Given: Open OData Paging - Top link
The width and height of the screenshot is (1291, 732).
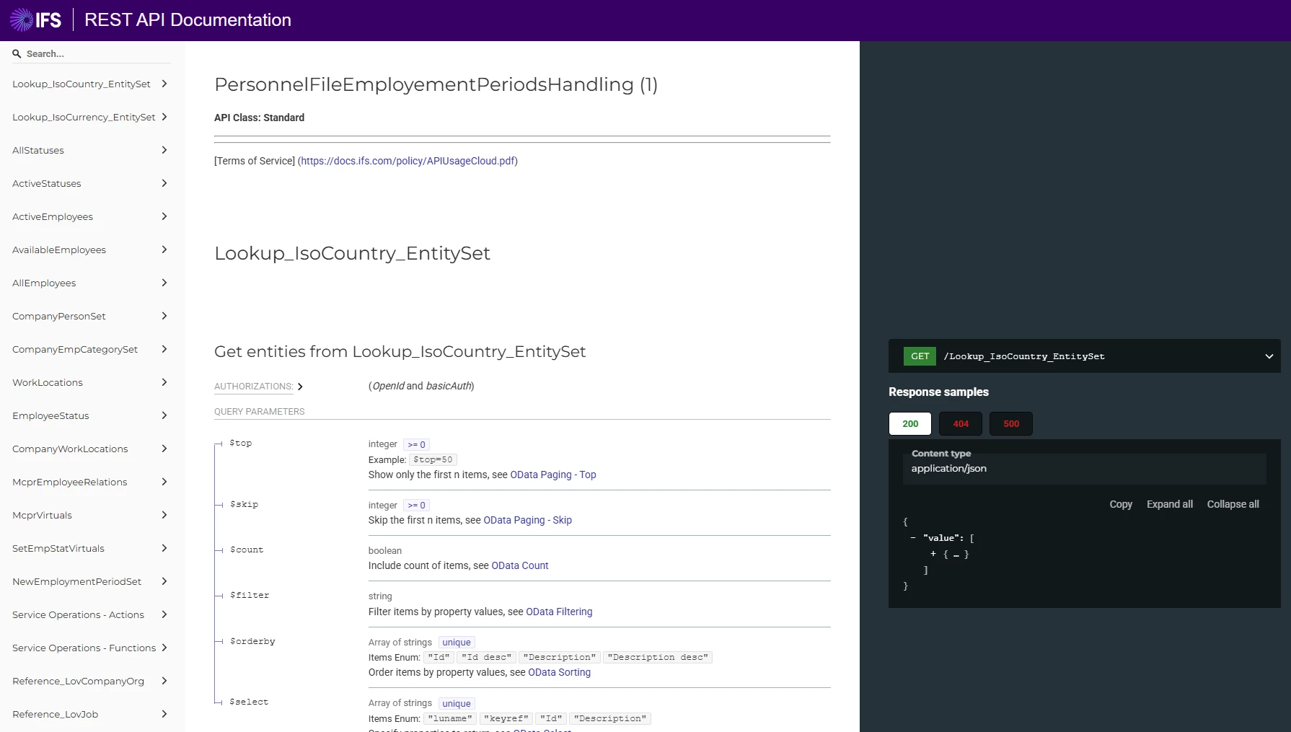Looking at the screenshot, I should pyautogui.click(x=553, y=475).
